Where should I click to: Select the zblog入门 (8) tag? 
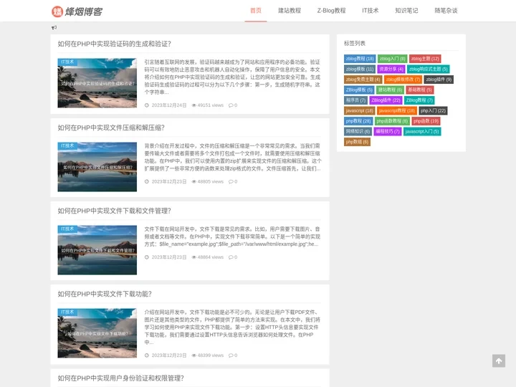tap(392, 59)
